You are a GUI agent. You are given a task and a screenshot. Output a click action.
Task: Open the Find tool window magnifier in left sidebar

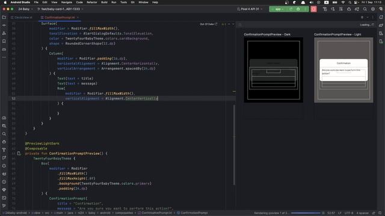pos(4,134)
